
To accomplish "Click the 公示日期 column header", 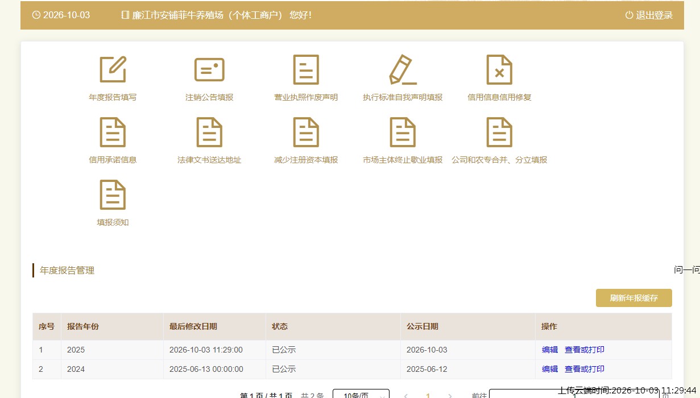I will click(423, 326).
